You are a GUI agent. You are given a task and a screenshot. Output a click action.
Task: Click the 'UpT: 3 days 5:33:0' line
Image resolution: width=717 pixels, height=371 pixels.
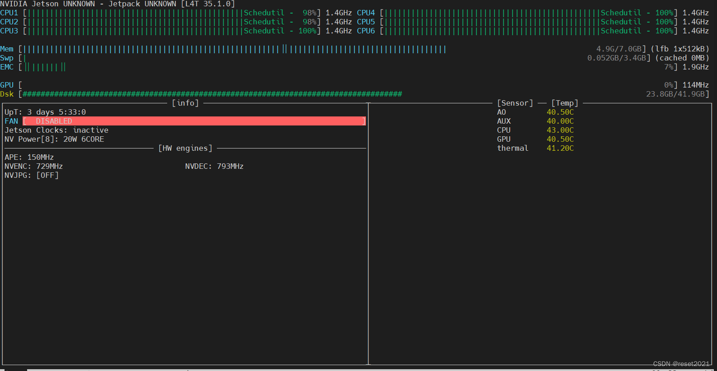click(x=45, y=112)
